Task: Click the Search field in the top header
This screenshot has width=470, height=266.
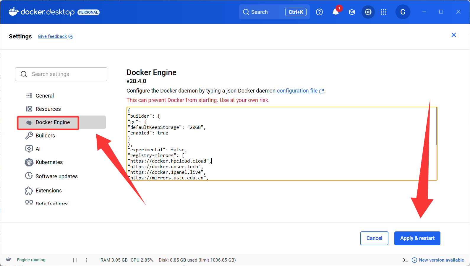Action: click(274, 12)
